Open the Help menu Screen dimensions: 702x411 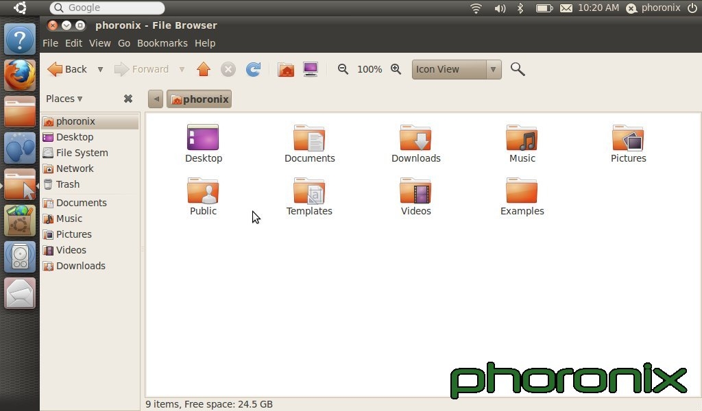coord(205,43)
